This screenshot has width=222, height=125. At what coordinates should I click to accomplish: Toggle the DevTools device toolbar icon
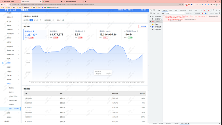point(154,10)
